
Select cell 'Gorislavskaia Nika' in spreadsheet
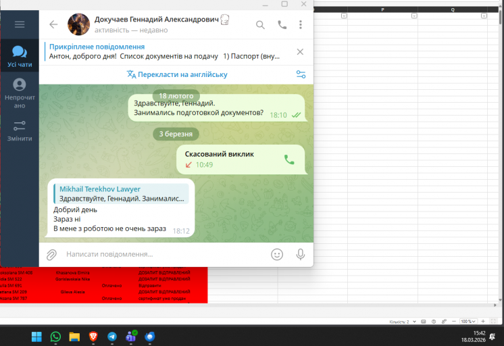tap(73, 279)
